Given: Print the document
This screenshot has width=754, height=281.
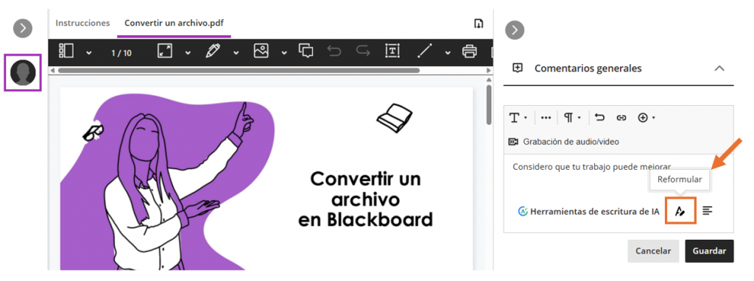Looking at the screenshot, I should click(469, 51).
